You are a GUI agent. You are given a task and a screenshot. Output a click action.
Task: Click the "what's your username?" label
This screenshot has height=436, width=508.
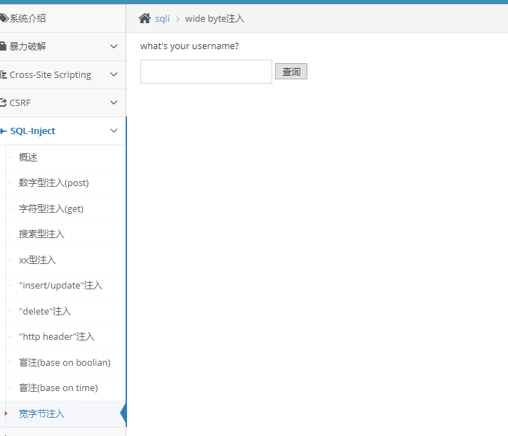click(x=189, y=46)
